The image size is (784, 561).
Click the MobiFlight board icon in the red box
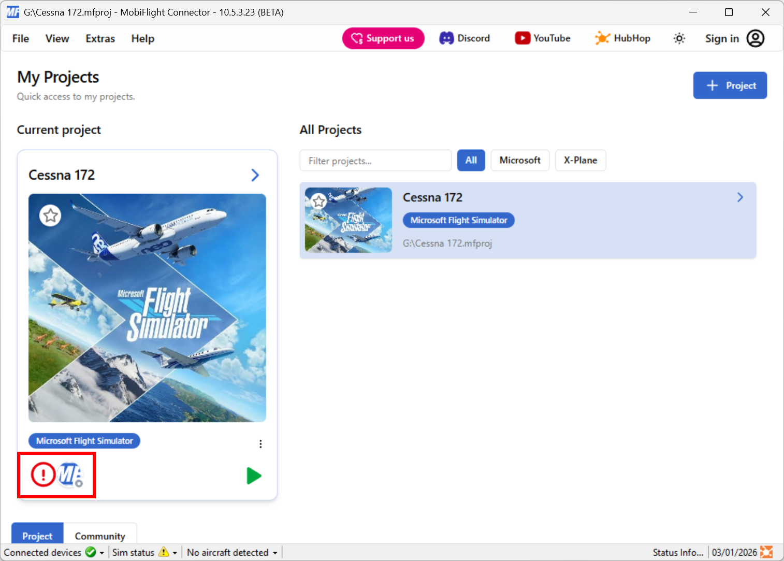coord(69,474)
